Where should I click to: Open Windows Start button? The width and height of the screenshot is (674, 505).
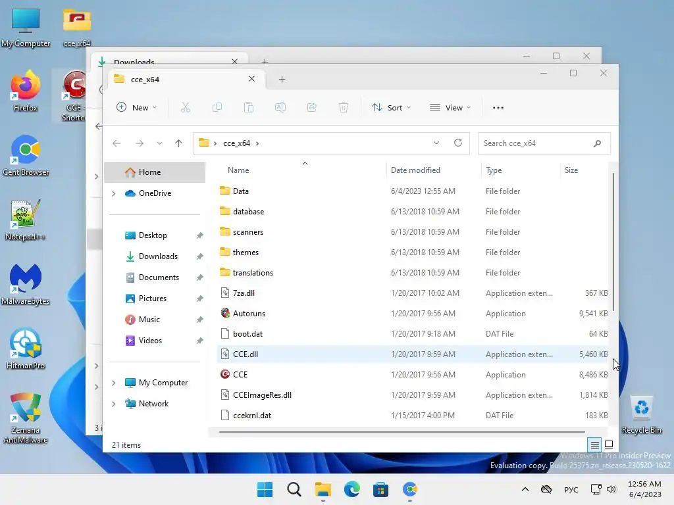click(265, 489)
